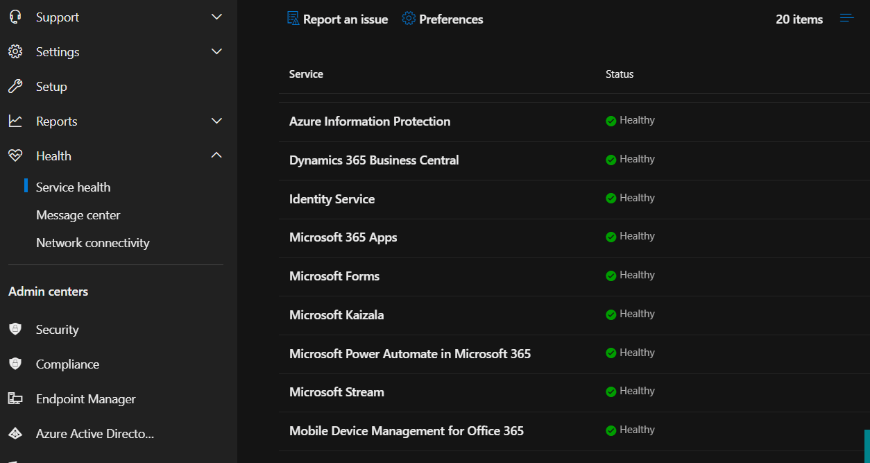Click Healthy check icon for Identity Service
Image resolution: width=870 pixels, height=463 pixels.
pyautogui.click(x=611, y=199)
